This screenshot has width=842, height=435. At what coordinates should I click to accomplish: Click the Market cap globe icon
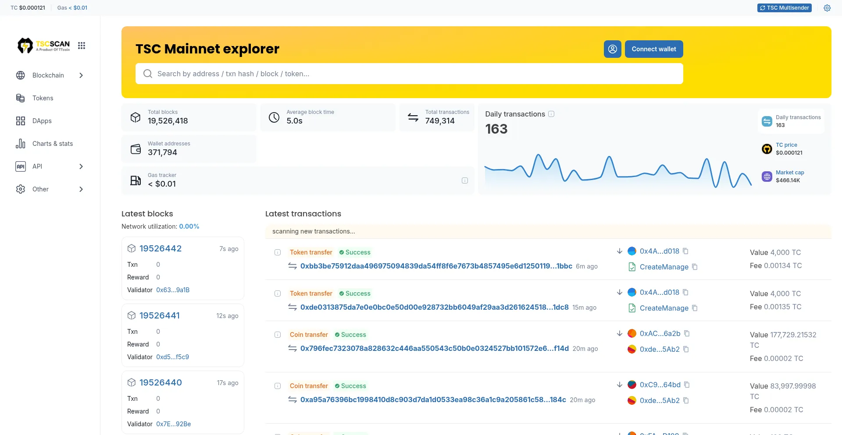[767, 177]
